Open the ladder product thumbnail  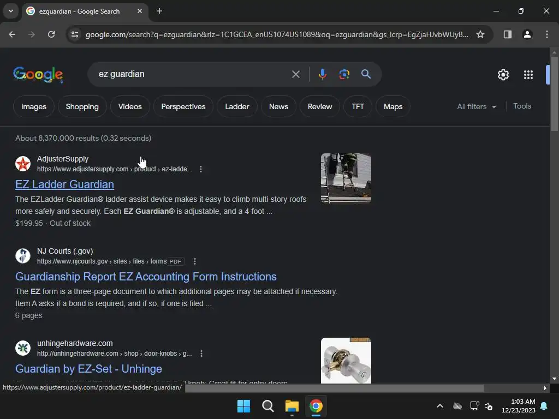[x=346, y=178]
